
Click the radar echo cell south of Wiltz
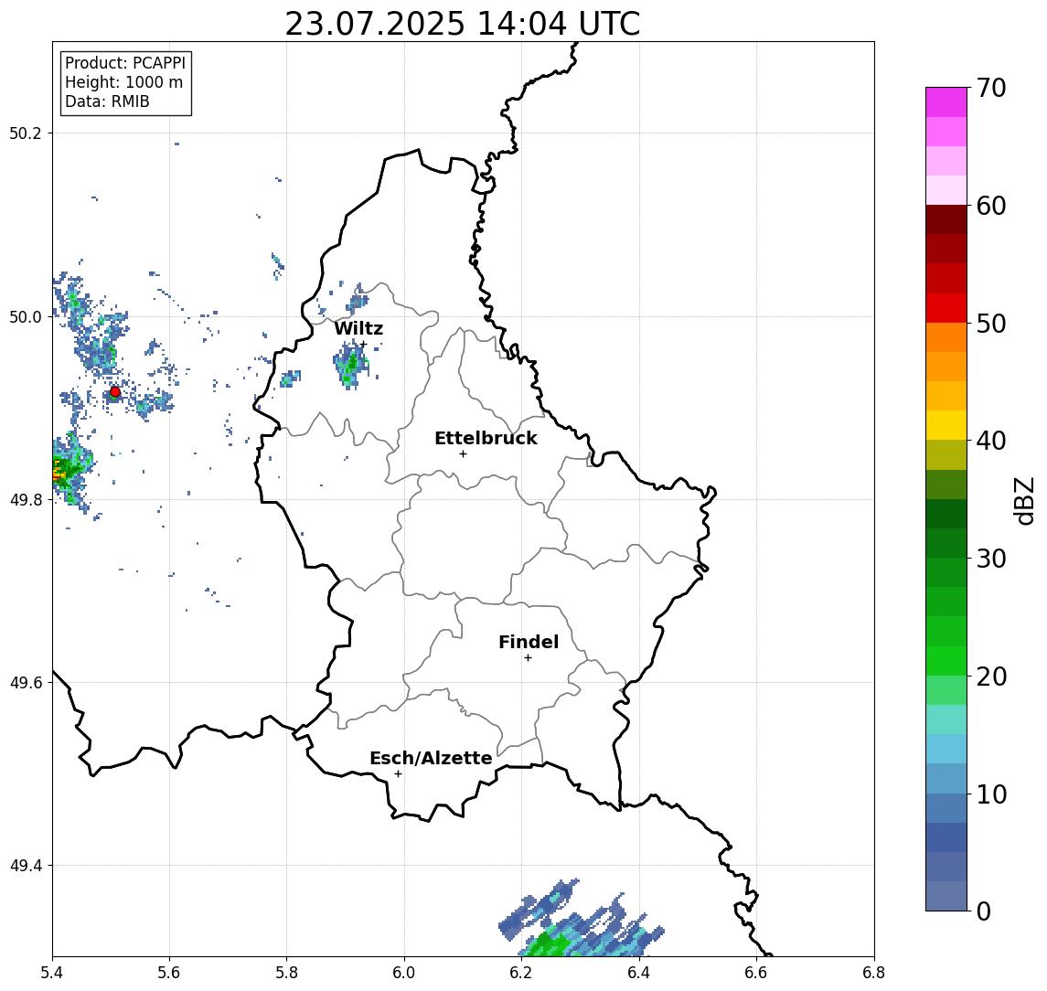point(350,365)
